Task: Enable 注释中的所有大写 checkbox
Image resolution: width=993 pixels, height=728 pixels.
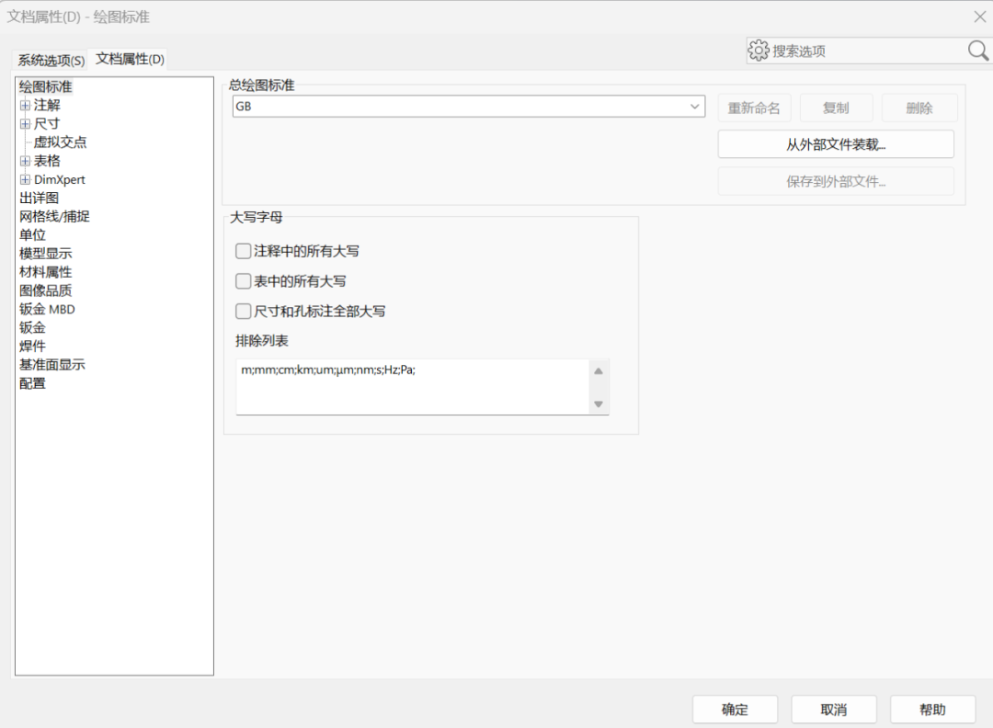Action: (x=244, y=251)
